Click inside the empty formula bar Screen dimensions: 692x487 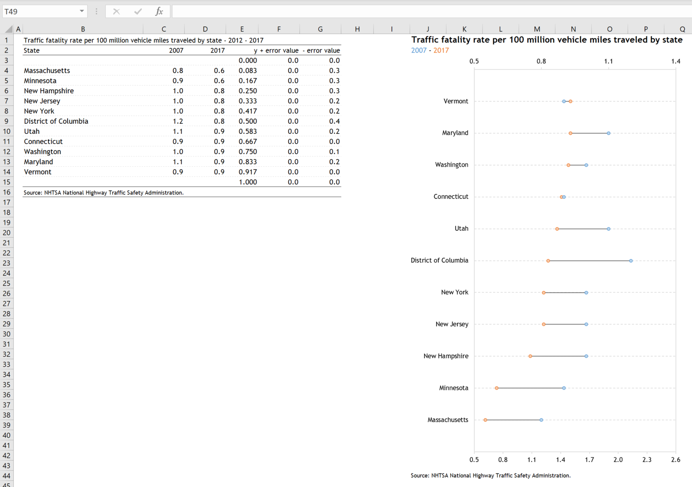point(323,11)
